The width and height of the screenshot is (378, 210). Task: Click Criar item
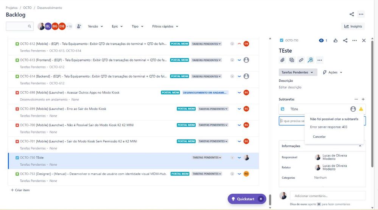click(x=20, y=190)
